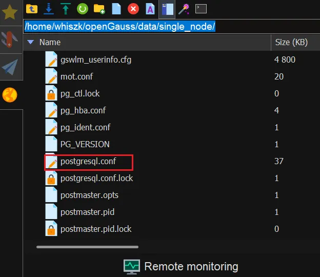Refresh the current folder listing
Screen dimensions: 320x277
(x=82, y=8)
